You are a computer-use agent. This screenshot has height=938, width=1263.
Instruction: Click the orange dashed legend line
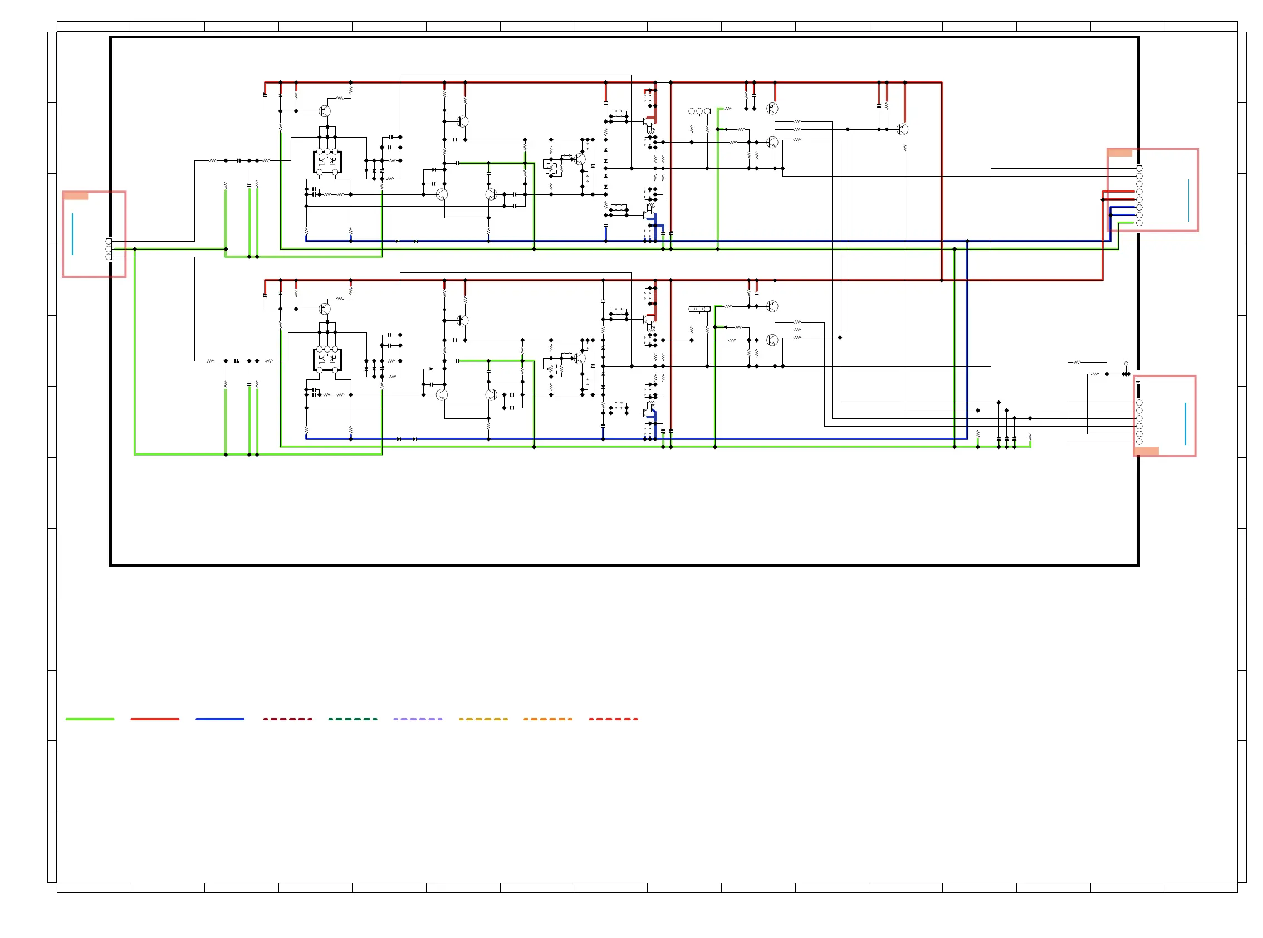pyautogui.click(x=547, y=719)
